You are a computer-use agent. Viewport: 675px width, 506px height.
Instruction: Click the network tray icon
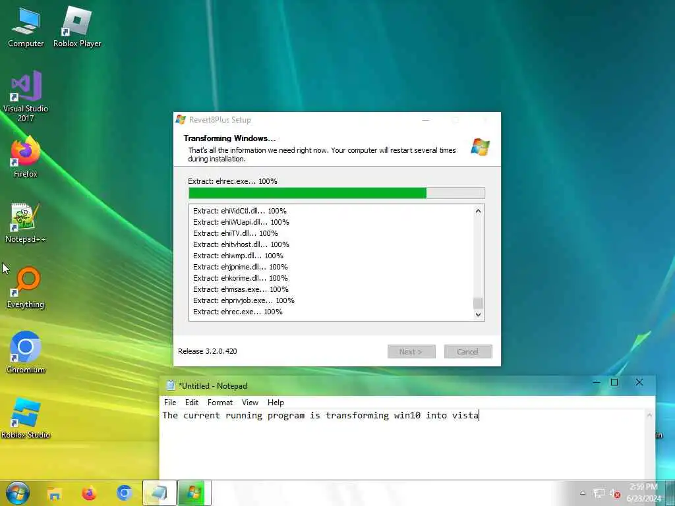tap(599, 493)
